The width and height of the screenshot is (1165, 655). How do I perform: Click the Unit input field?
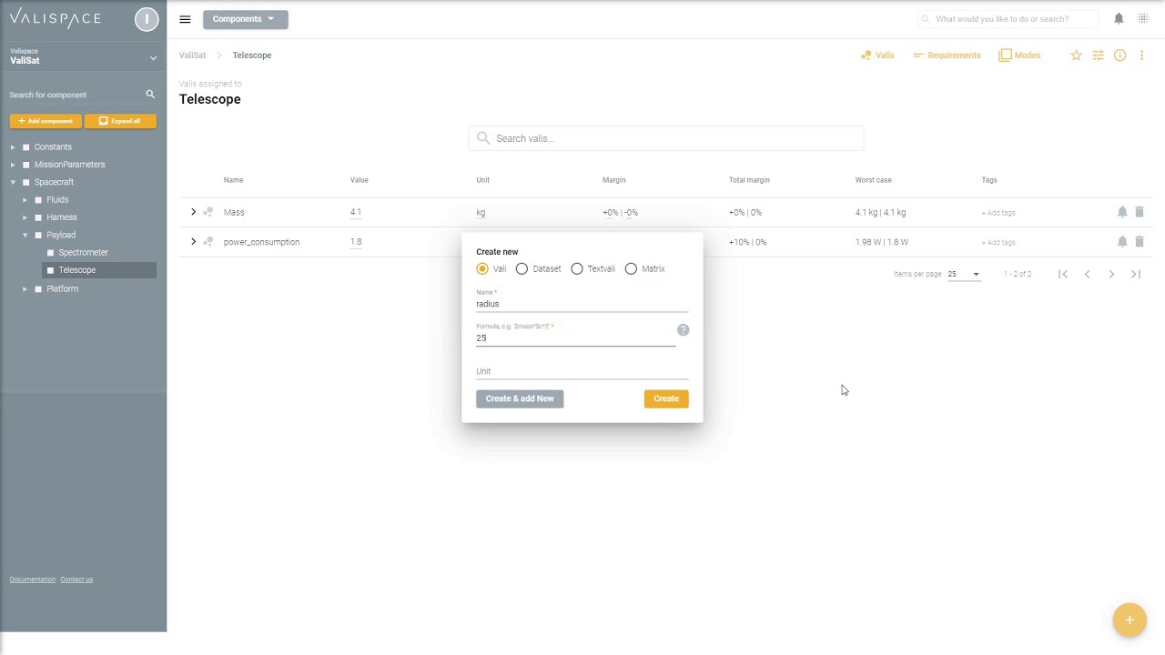(582, 371)
